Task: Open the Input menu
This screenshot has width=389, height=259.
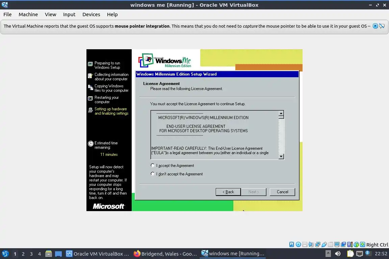Action: (x=69, y=15)
